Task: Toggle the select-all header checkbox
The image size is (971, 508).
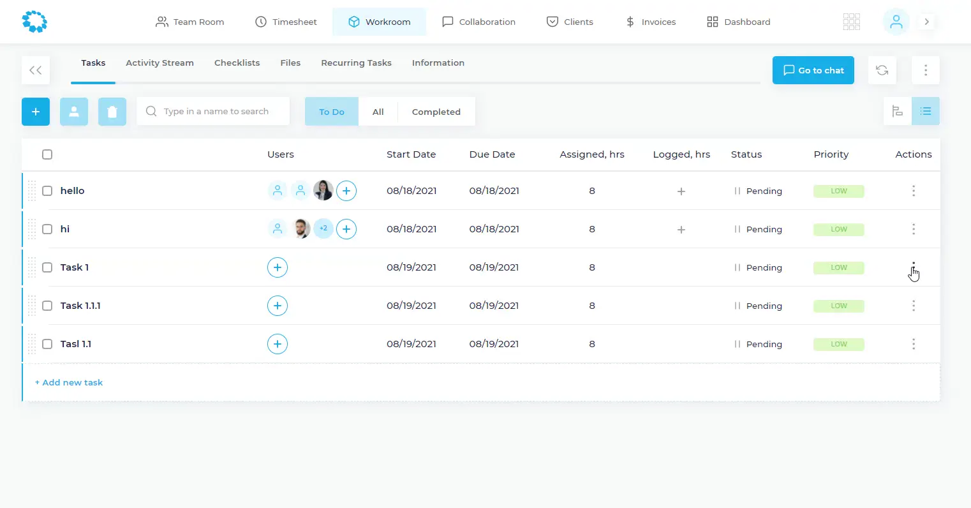Action: pyautogui.click(x=47, y=154)
